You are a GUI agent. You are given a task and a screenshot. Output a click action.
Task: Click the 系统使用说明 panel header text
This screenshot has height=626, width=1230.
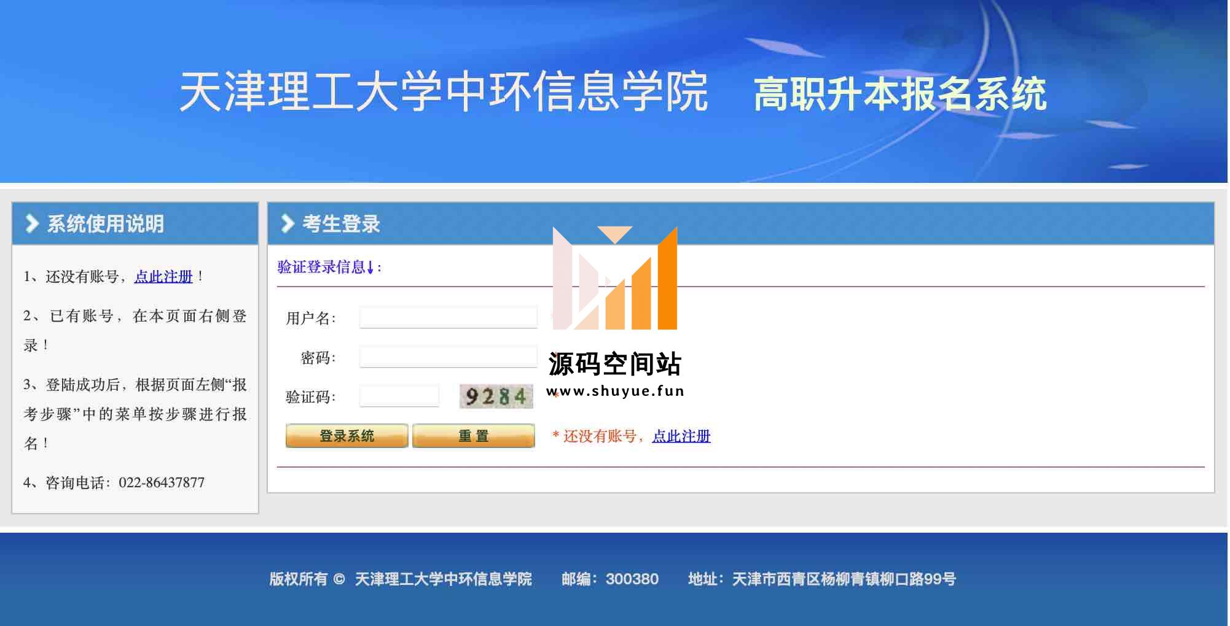(x=106, y=224)
